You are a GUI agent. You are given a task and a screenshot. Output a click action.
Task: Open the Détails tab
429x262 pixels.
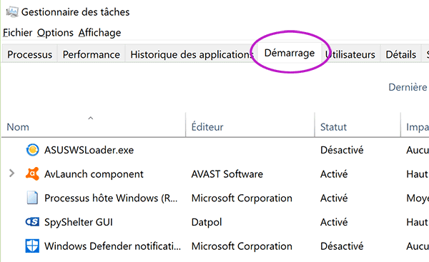[x=401, y=54]
